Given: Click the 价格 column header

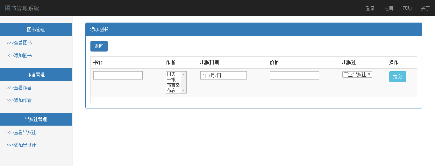Looking at the screenshot, I should pyautogui.click(x=274, y=62).
